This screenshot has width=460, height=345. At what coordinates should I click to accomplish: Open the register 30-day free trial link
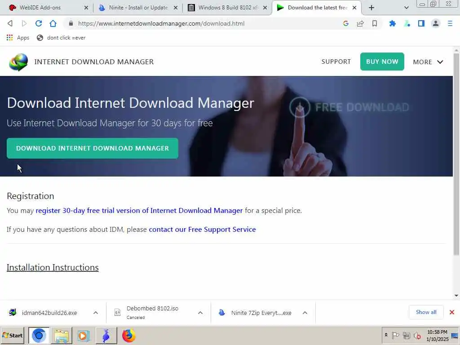click(x=139, y=211)
